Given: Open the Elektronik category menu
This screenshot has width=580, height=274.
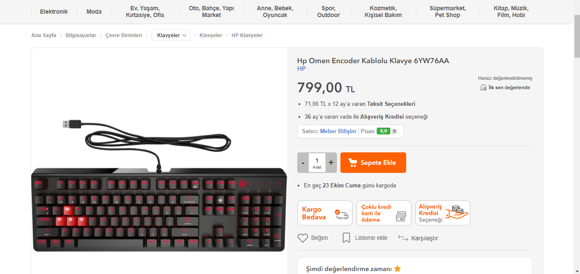Looking at the screenshot, I should (54, 12).
